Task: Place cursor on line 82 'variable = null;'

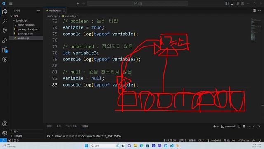Action: click(x=83, y=78)
